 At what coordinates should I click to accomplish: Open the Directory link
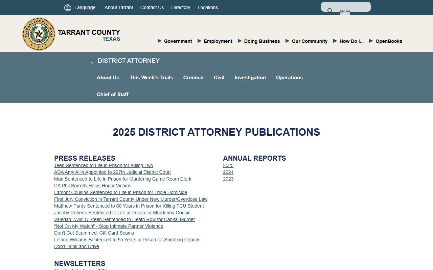tap(181, 7)
